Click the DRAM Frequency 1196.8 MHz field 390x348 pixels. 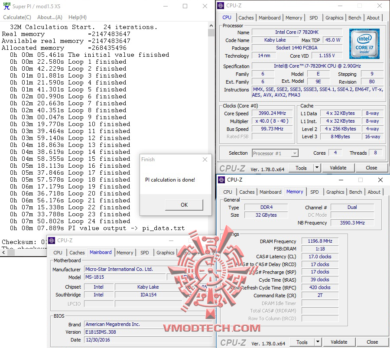click(x=320, y=241)
